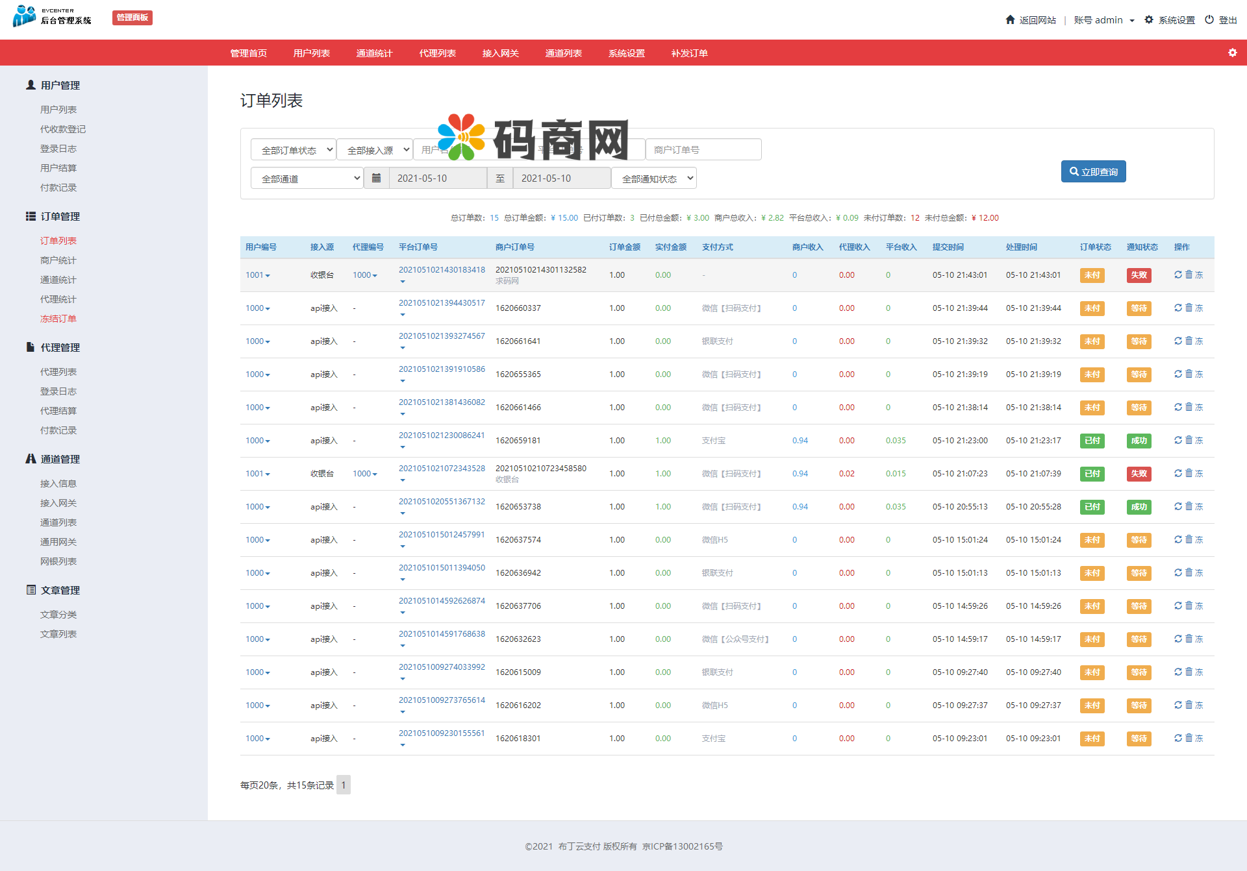Click trash icon for order 1620661641
Screen dimensions: 1247x871
[1189, 341]
